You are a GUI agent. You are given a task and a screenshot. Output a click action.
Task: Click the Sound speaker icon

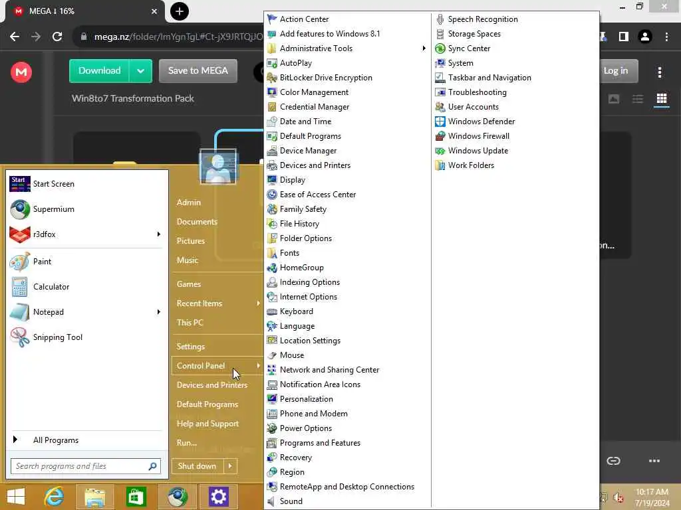(272, 501)
